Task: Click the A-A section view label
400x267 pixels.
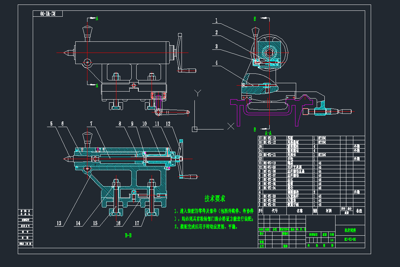Action: point(268,133)
